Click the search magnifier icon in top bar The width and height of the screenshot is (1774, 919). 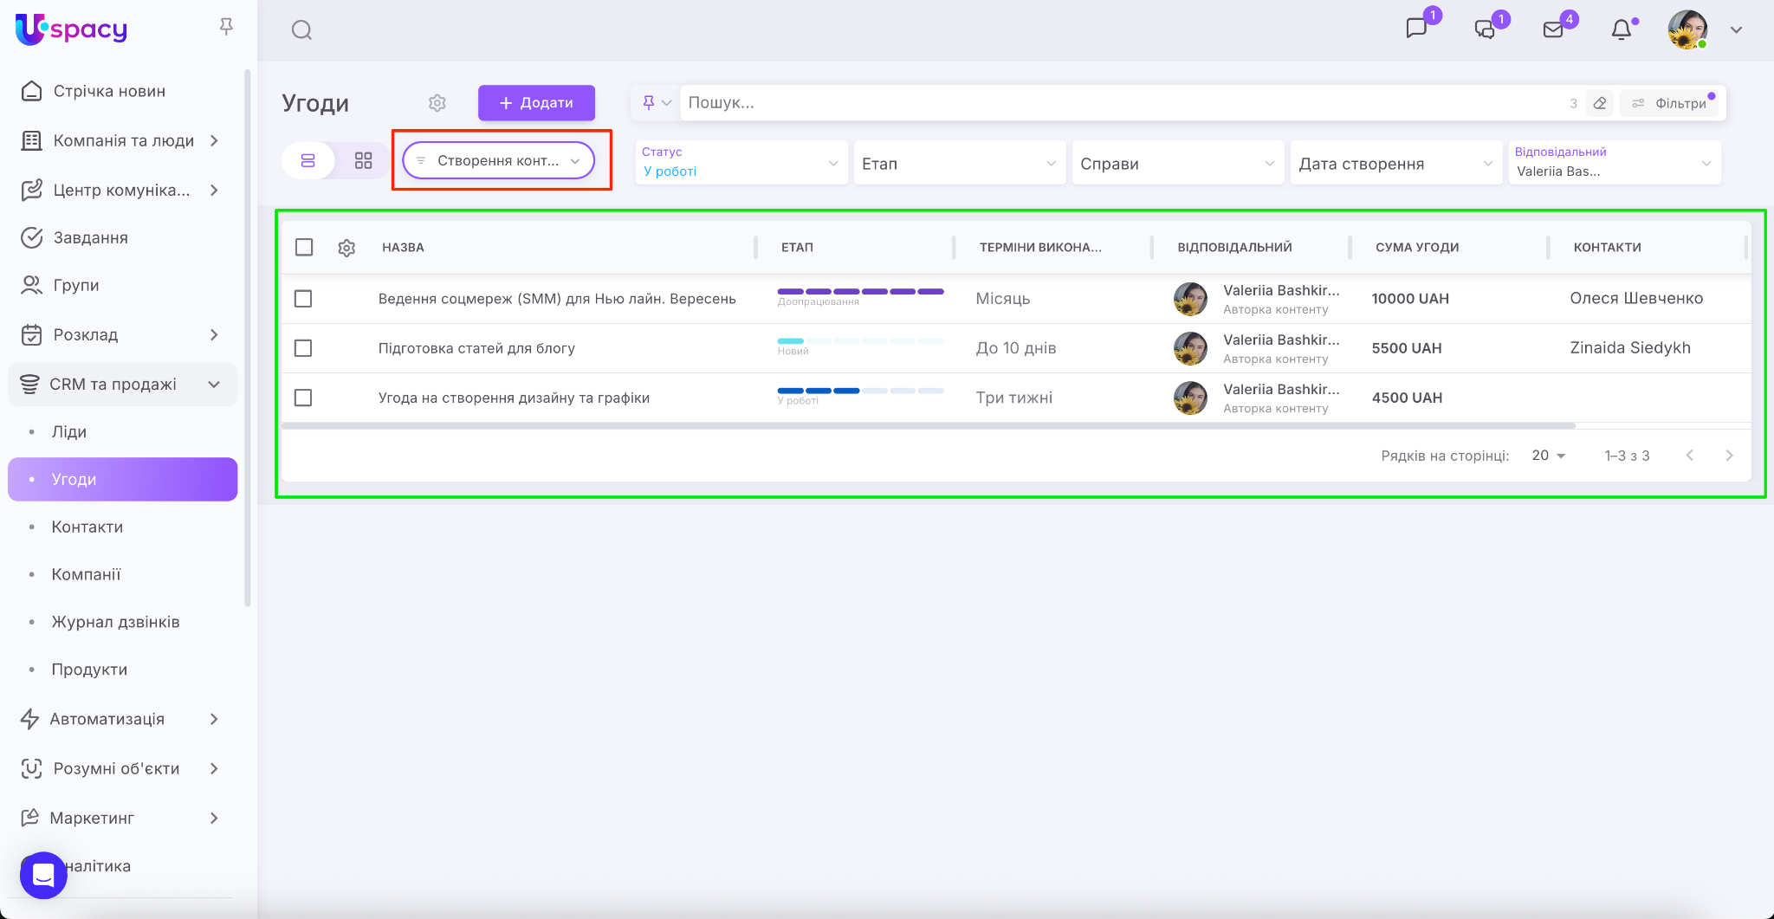301,30
